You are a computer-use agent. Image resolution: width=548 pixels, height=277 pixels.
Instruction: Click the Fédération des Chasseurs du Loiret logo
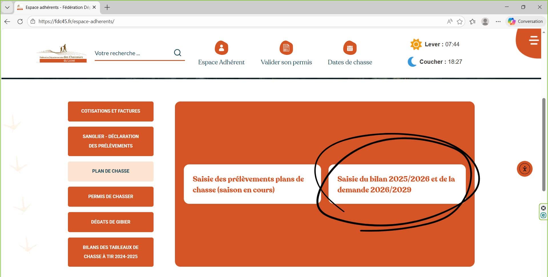(62, 53)
